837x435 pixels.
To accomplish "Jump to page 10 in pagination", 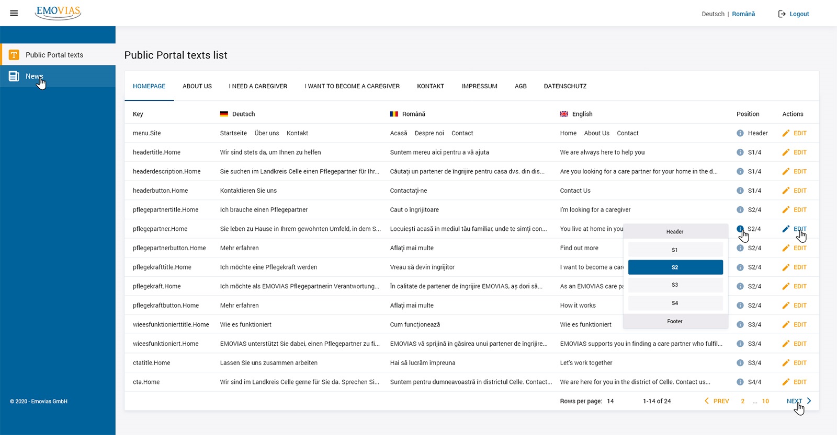I will (765, 401).
